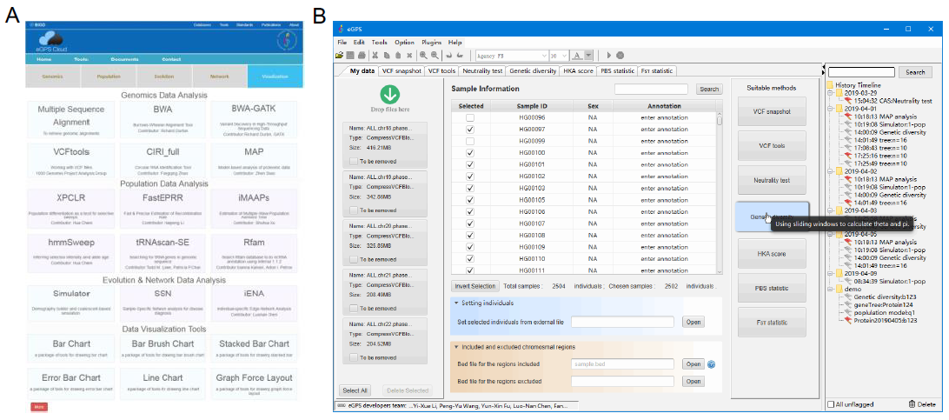Open the Plugins menu

(431, 42)
